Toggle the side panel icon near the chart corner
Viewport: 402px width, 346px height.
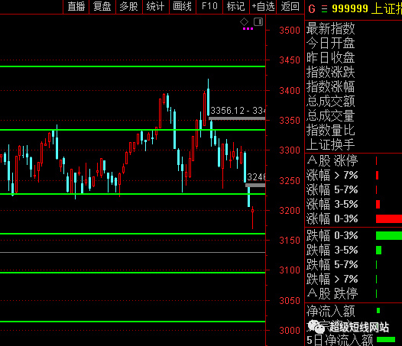point(258,22)
